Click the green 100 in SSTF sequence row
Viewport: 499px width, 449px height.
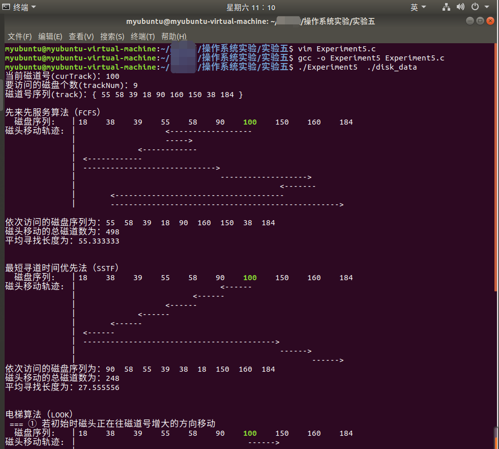pos(250,278)
